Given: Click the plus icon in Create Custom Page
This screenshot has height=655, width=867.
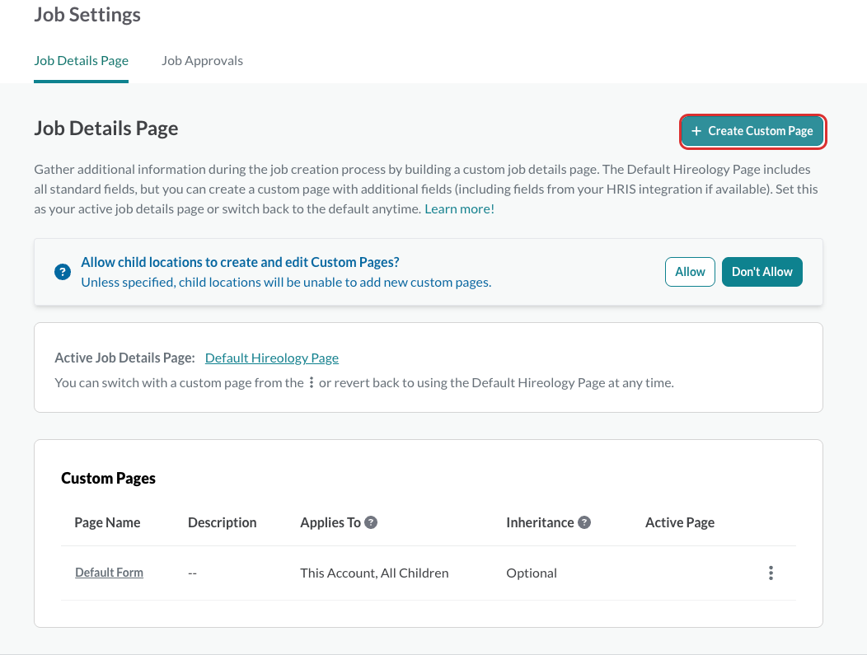Looking at the screenshot, I should [696, 131].
